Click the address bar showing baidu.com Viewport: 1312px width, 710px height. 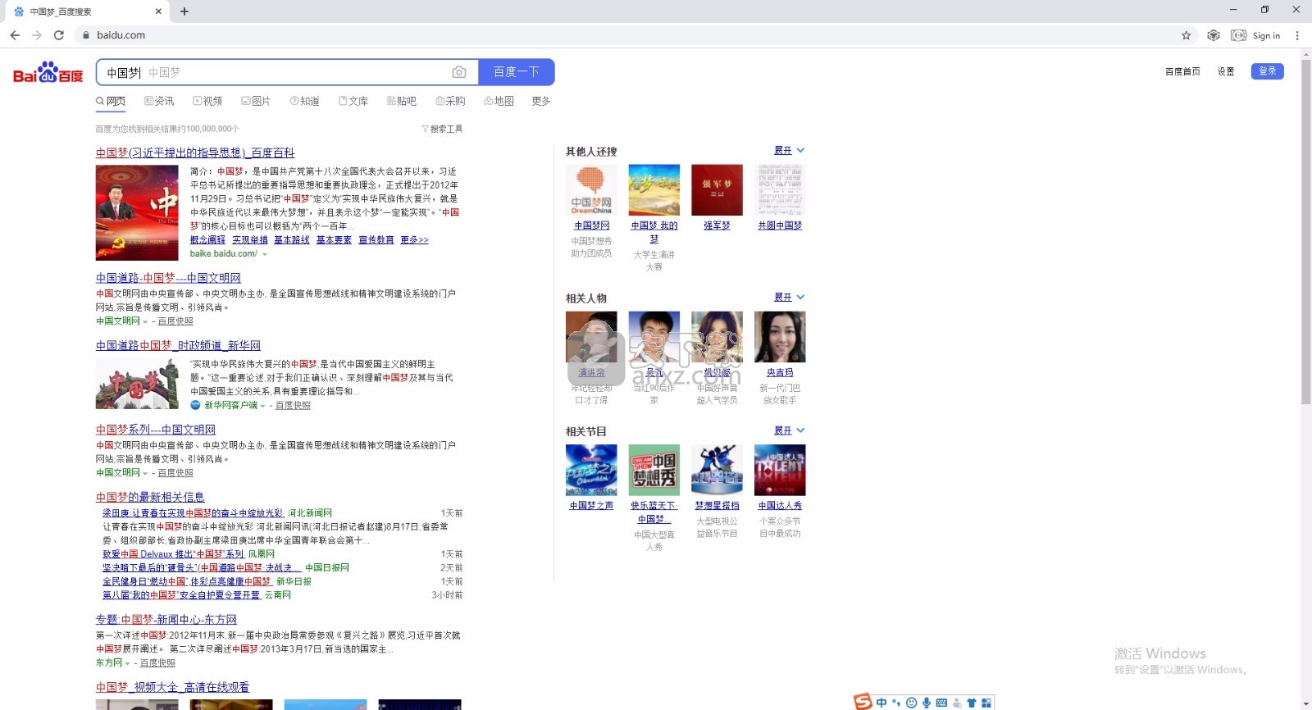[x=623, y=35]
